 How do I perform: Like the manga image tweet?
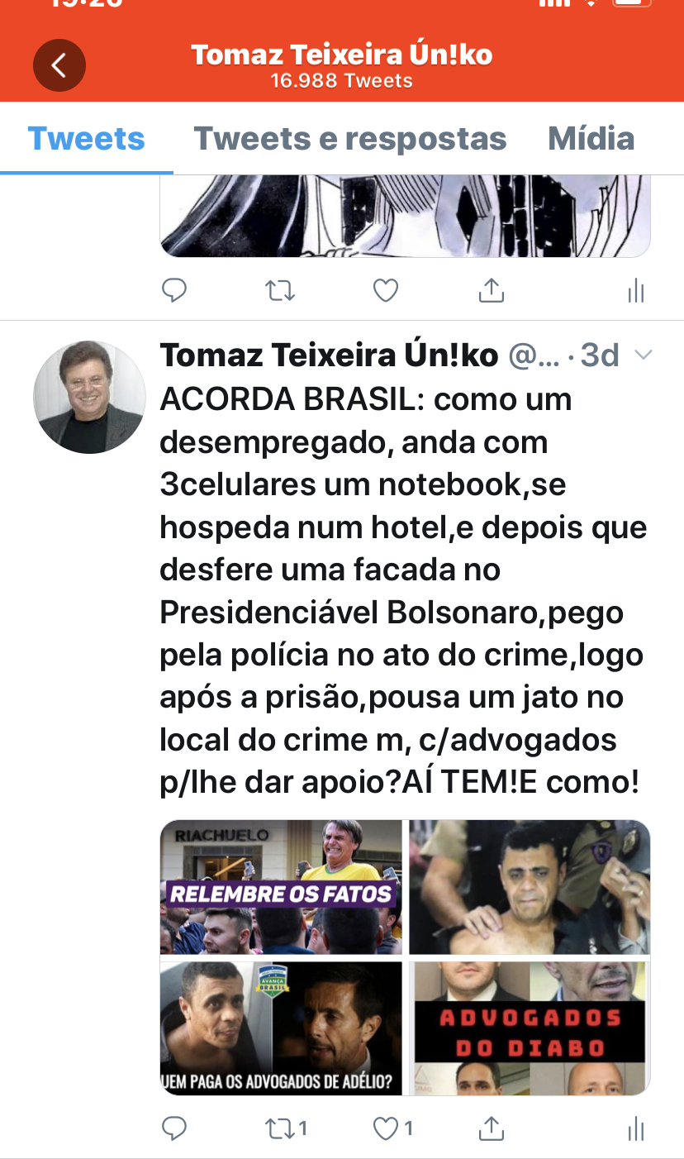386,290
